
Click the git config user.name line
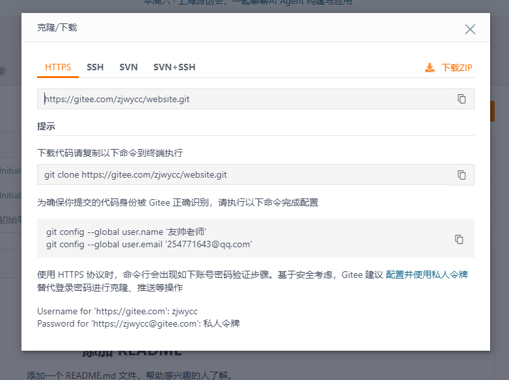(x=126, y=232)
